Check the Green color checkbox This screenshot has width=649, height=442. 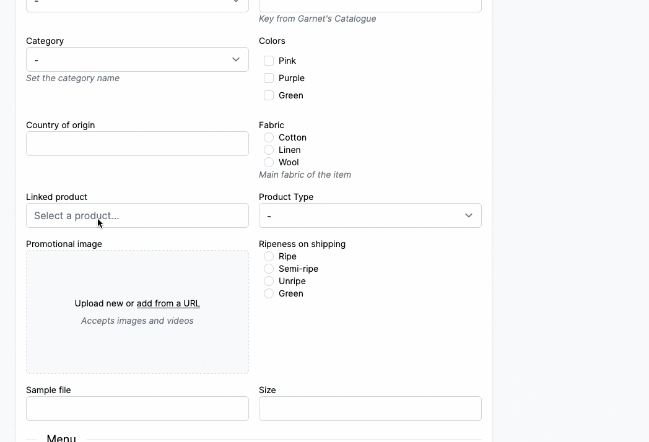(269, 95)
